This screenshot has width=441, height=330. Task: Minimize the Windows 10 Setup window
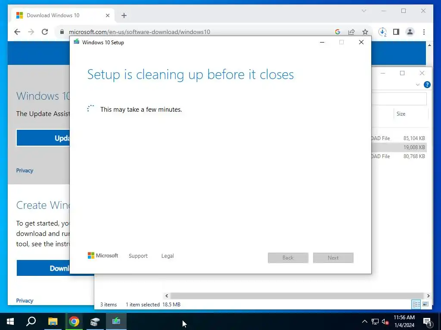click(322, 42)
